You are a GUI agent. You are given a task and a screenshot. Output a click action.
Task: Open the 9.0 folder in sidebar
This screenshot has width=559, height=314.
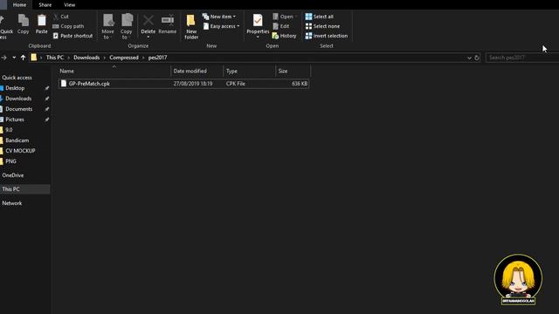pyautogui.click(x=9, y=130)
